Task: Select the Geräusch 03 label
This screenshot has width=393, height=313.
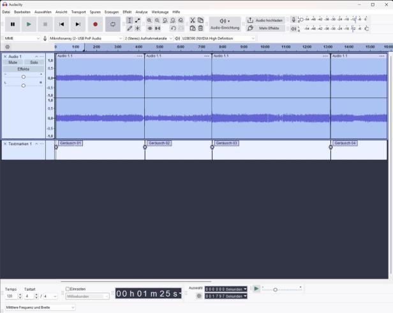Action: (226, 143)
